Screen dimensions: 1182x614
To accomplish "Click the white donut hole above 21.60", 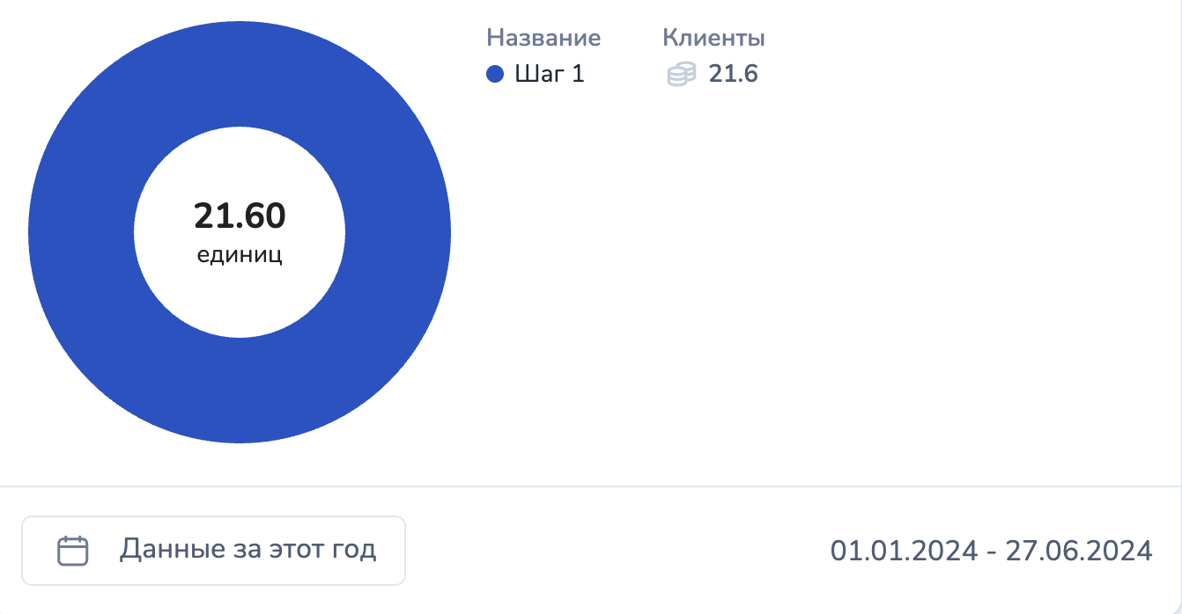I will pyautogui.click(x=240, y=163).
